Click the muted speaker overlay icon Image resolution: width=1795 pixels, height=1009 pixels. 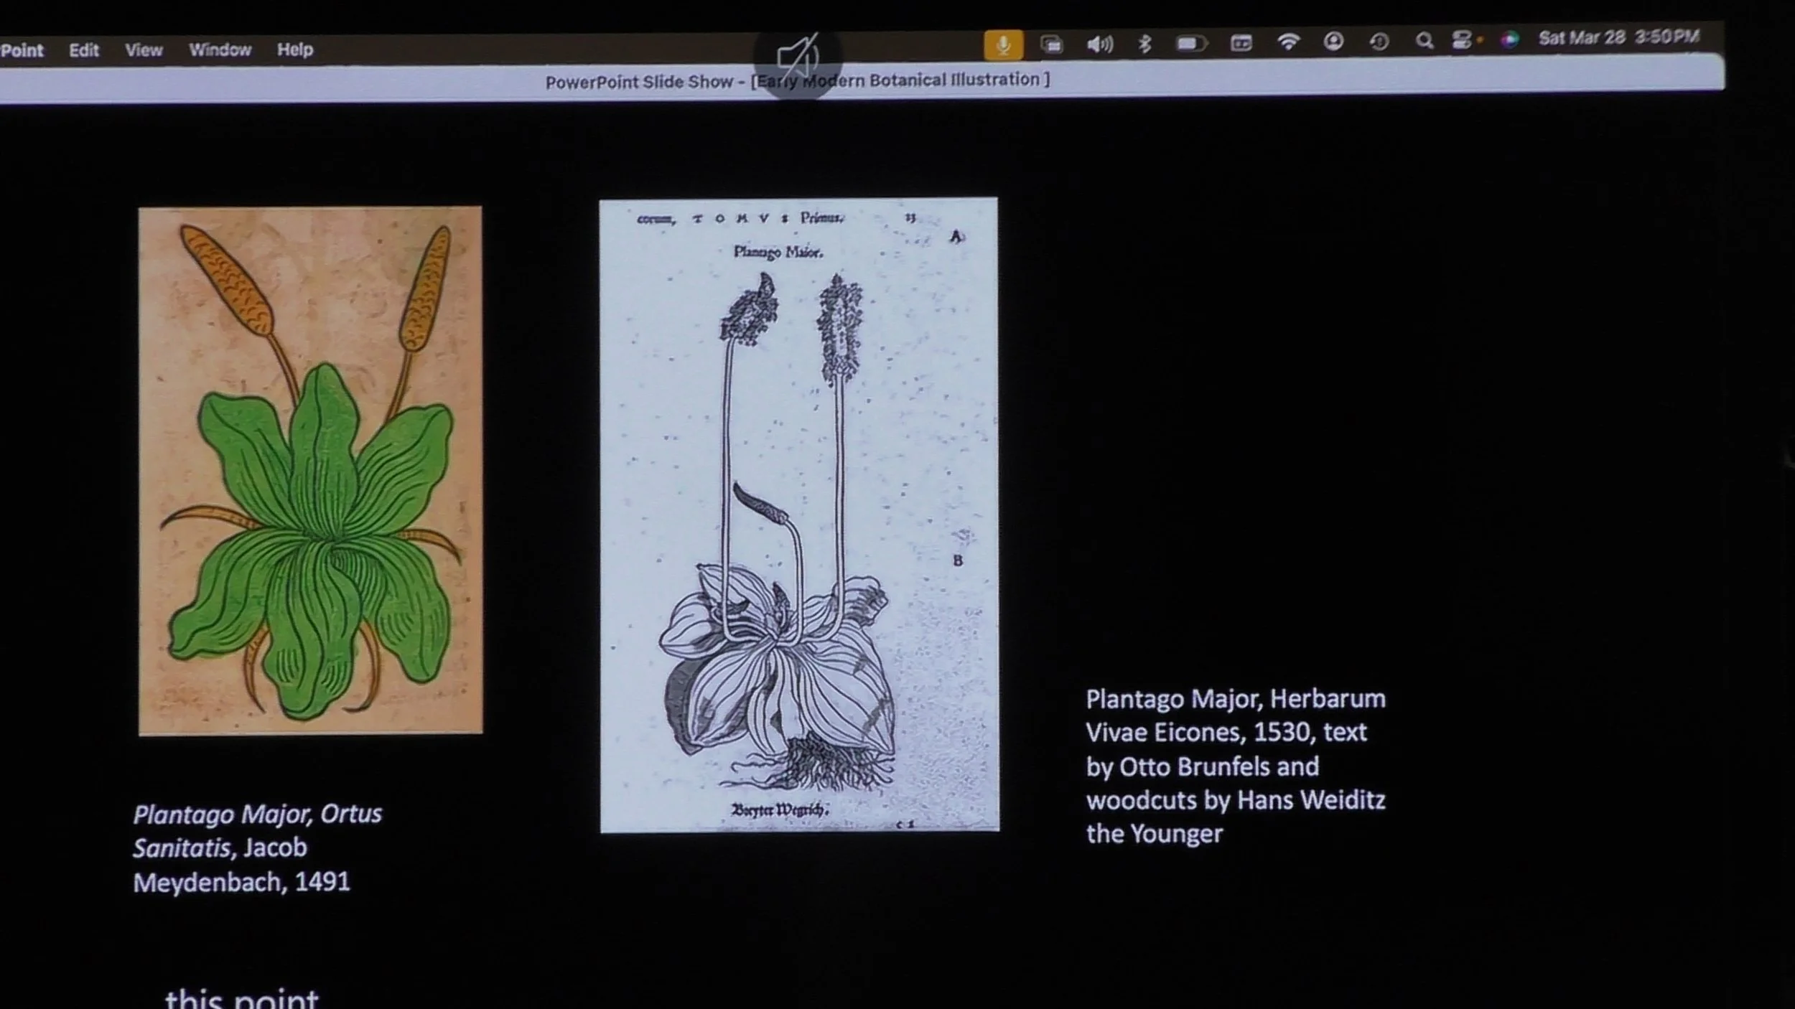798,56
